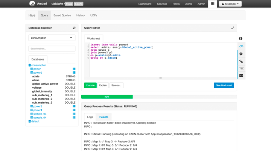Open the Ambari views grid icon
271x151 pixels.
[212, 4]
